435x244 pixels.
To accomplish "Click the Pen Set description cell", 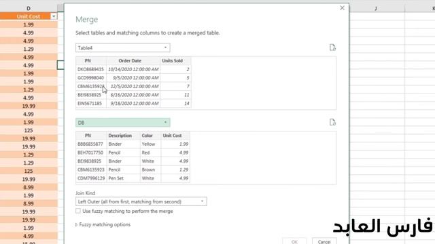I will (x=123, y=178).
